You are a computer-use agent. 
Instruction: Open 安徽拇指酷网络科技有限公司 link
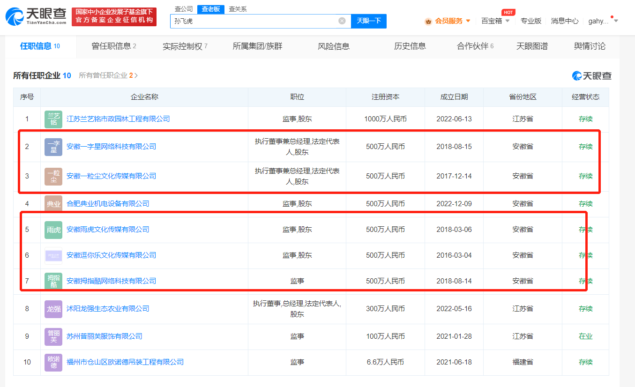(111, 281)
